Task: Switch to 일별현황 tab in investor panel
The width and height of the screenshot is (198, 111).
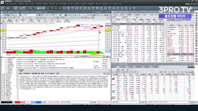Action: click(x=147, y=67)
